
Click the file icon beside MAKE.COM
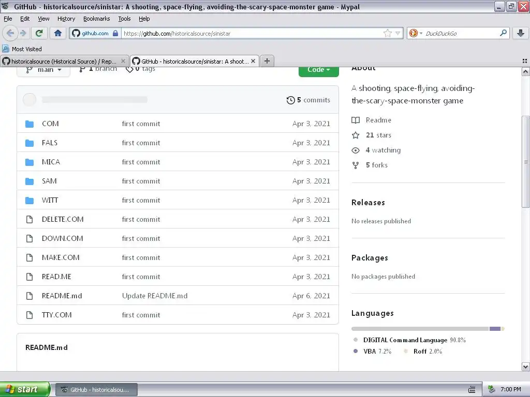click(x=30, y=257)
